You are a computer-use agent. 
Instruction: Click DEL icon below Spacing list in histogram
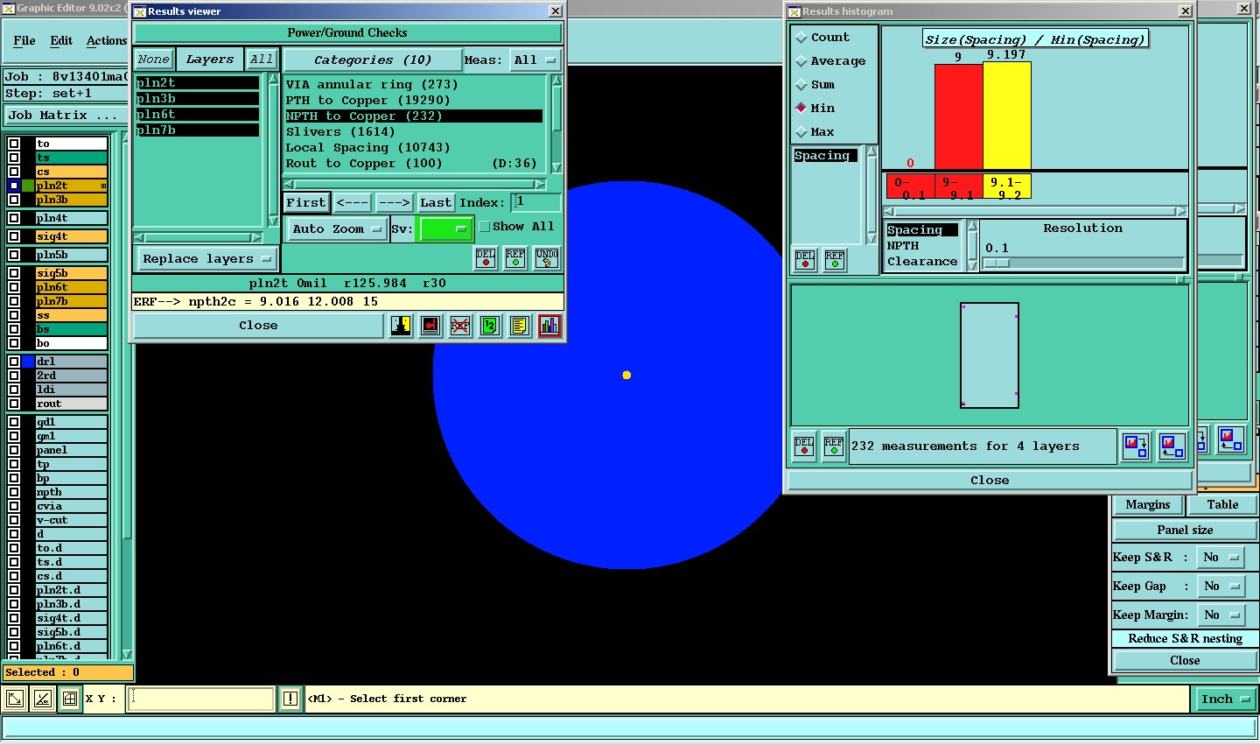point(805,260)
